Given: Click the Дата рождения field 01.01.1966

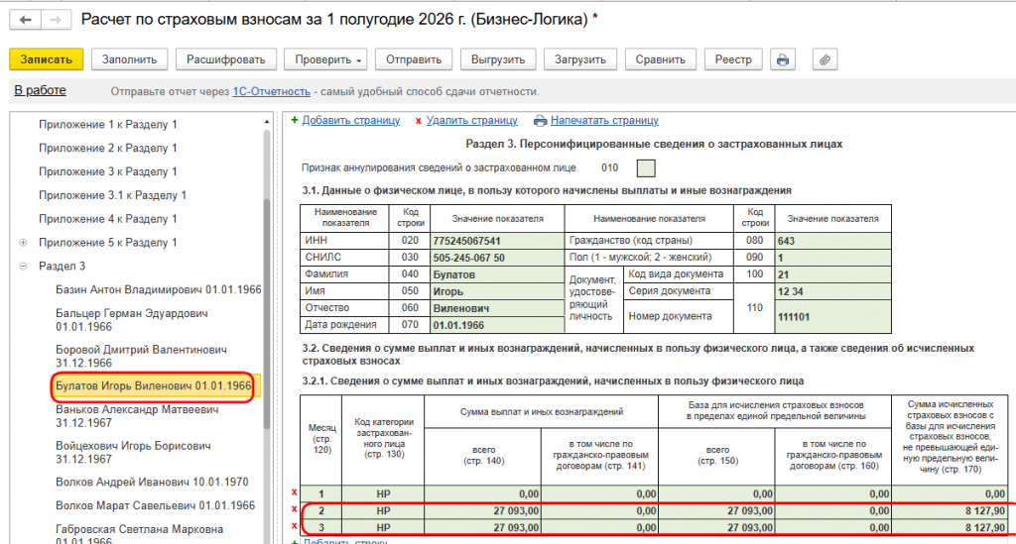Looking at the screenshot, I should tap(498, 325).
